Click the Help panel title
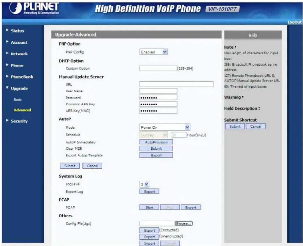303x246 pixels. pyautogui.click(x=253, y=35)
